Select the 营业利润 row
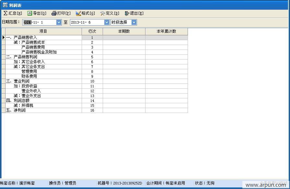This screenshot has height=189, width=290. [22, 81]
